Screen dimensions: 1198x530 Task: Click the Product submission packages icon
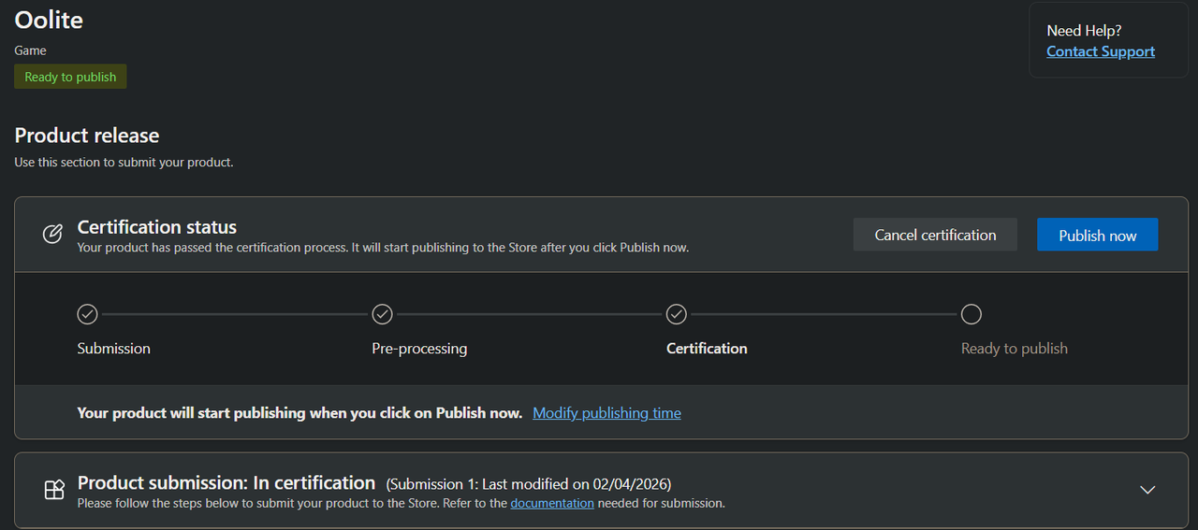[54, 490]
